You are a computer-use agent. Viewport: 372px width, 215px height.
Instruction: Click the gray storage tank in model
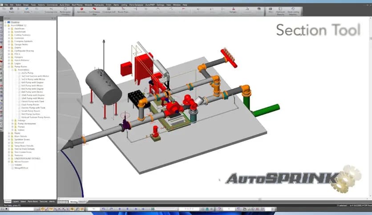pos(103,87)
